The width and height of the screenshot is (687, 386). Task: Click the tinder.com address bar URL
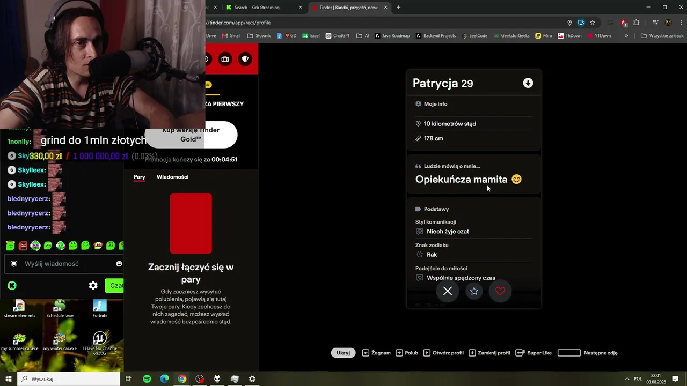point(239,23)
